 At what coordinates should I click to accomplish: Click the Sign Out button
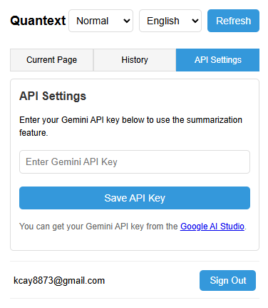coord(227,280)
